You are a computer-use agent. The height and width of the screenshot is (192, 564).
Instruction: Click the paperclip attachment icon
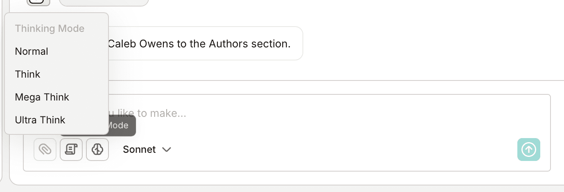tap(45, 150)
